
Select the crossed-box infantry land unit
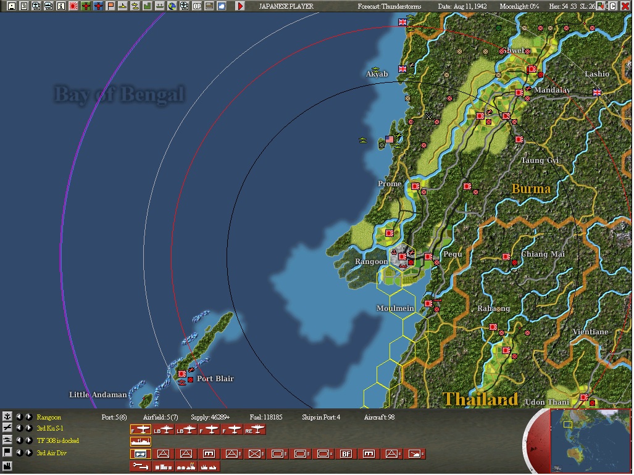point(255,454)
